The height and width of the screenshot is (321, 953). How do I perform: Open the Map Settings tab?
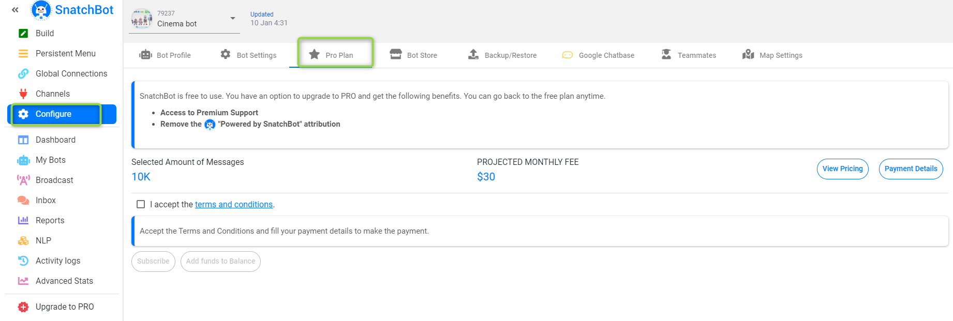(772, 55)
